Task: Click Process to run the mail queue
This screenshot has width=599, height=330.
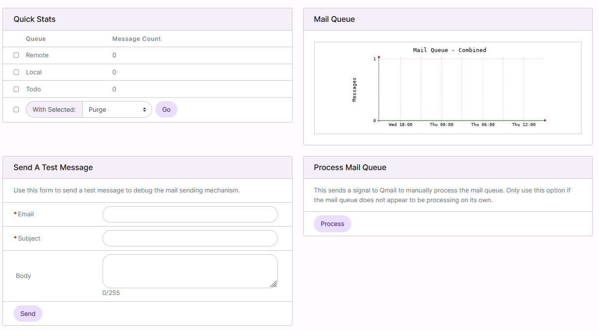Action: [x=332, y=224]
